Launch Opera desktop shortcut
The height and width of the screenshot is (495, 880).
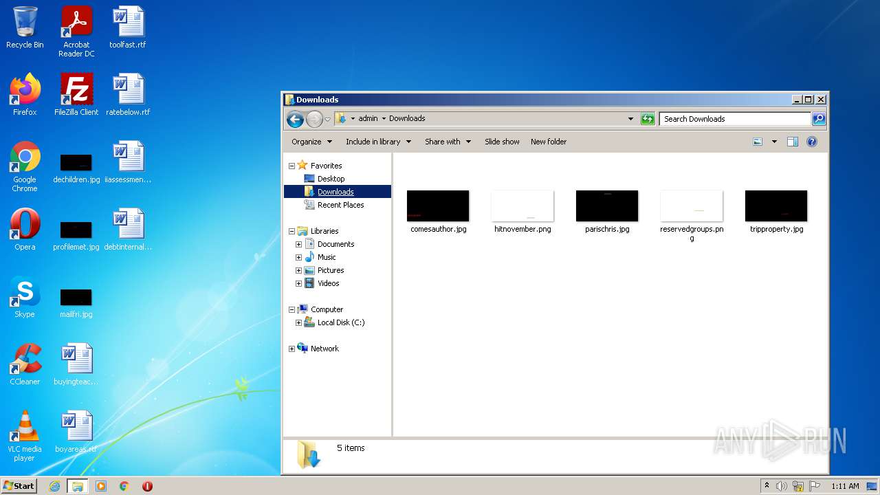coord(25,230)
